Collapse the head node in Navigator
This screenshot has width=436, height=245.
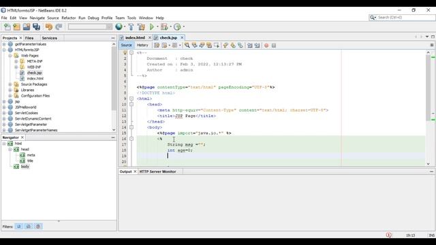(10, 150)
